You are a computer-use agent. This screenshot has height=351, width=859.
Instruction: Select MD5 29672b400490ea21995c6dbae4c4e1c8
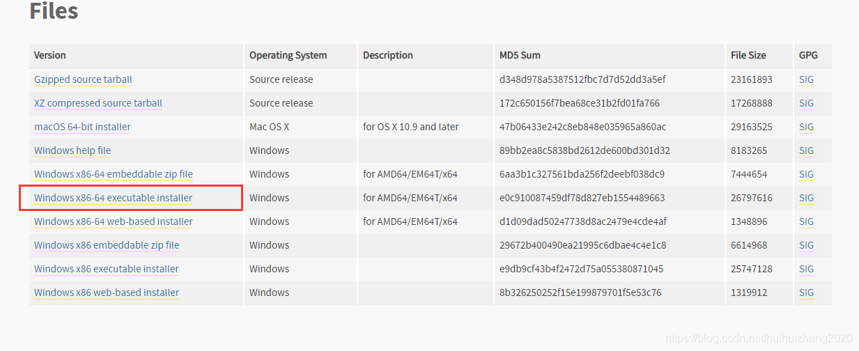click(x=582, y=245)
